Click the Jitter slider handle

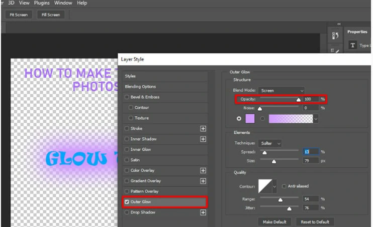point(289,209)
